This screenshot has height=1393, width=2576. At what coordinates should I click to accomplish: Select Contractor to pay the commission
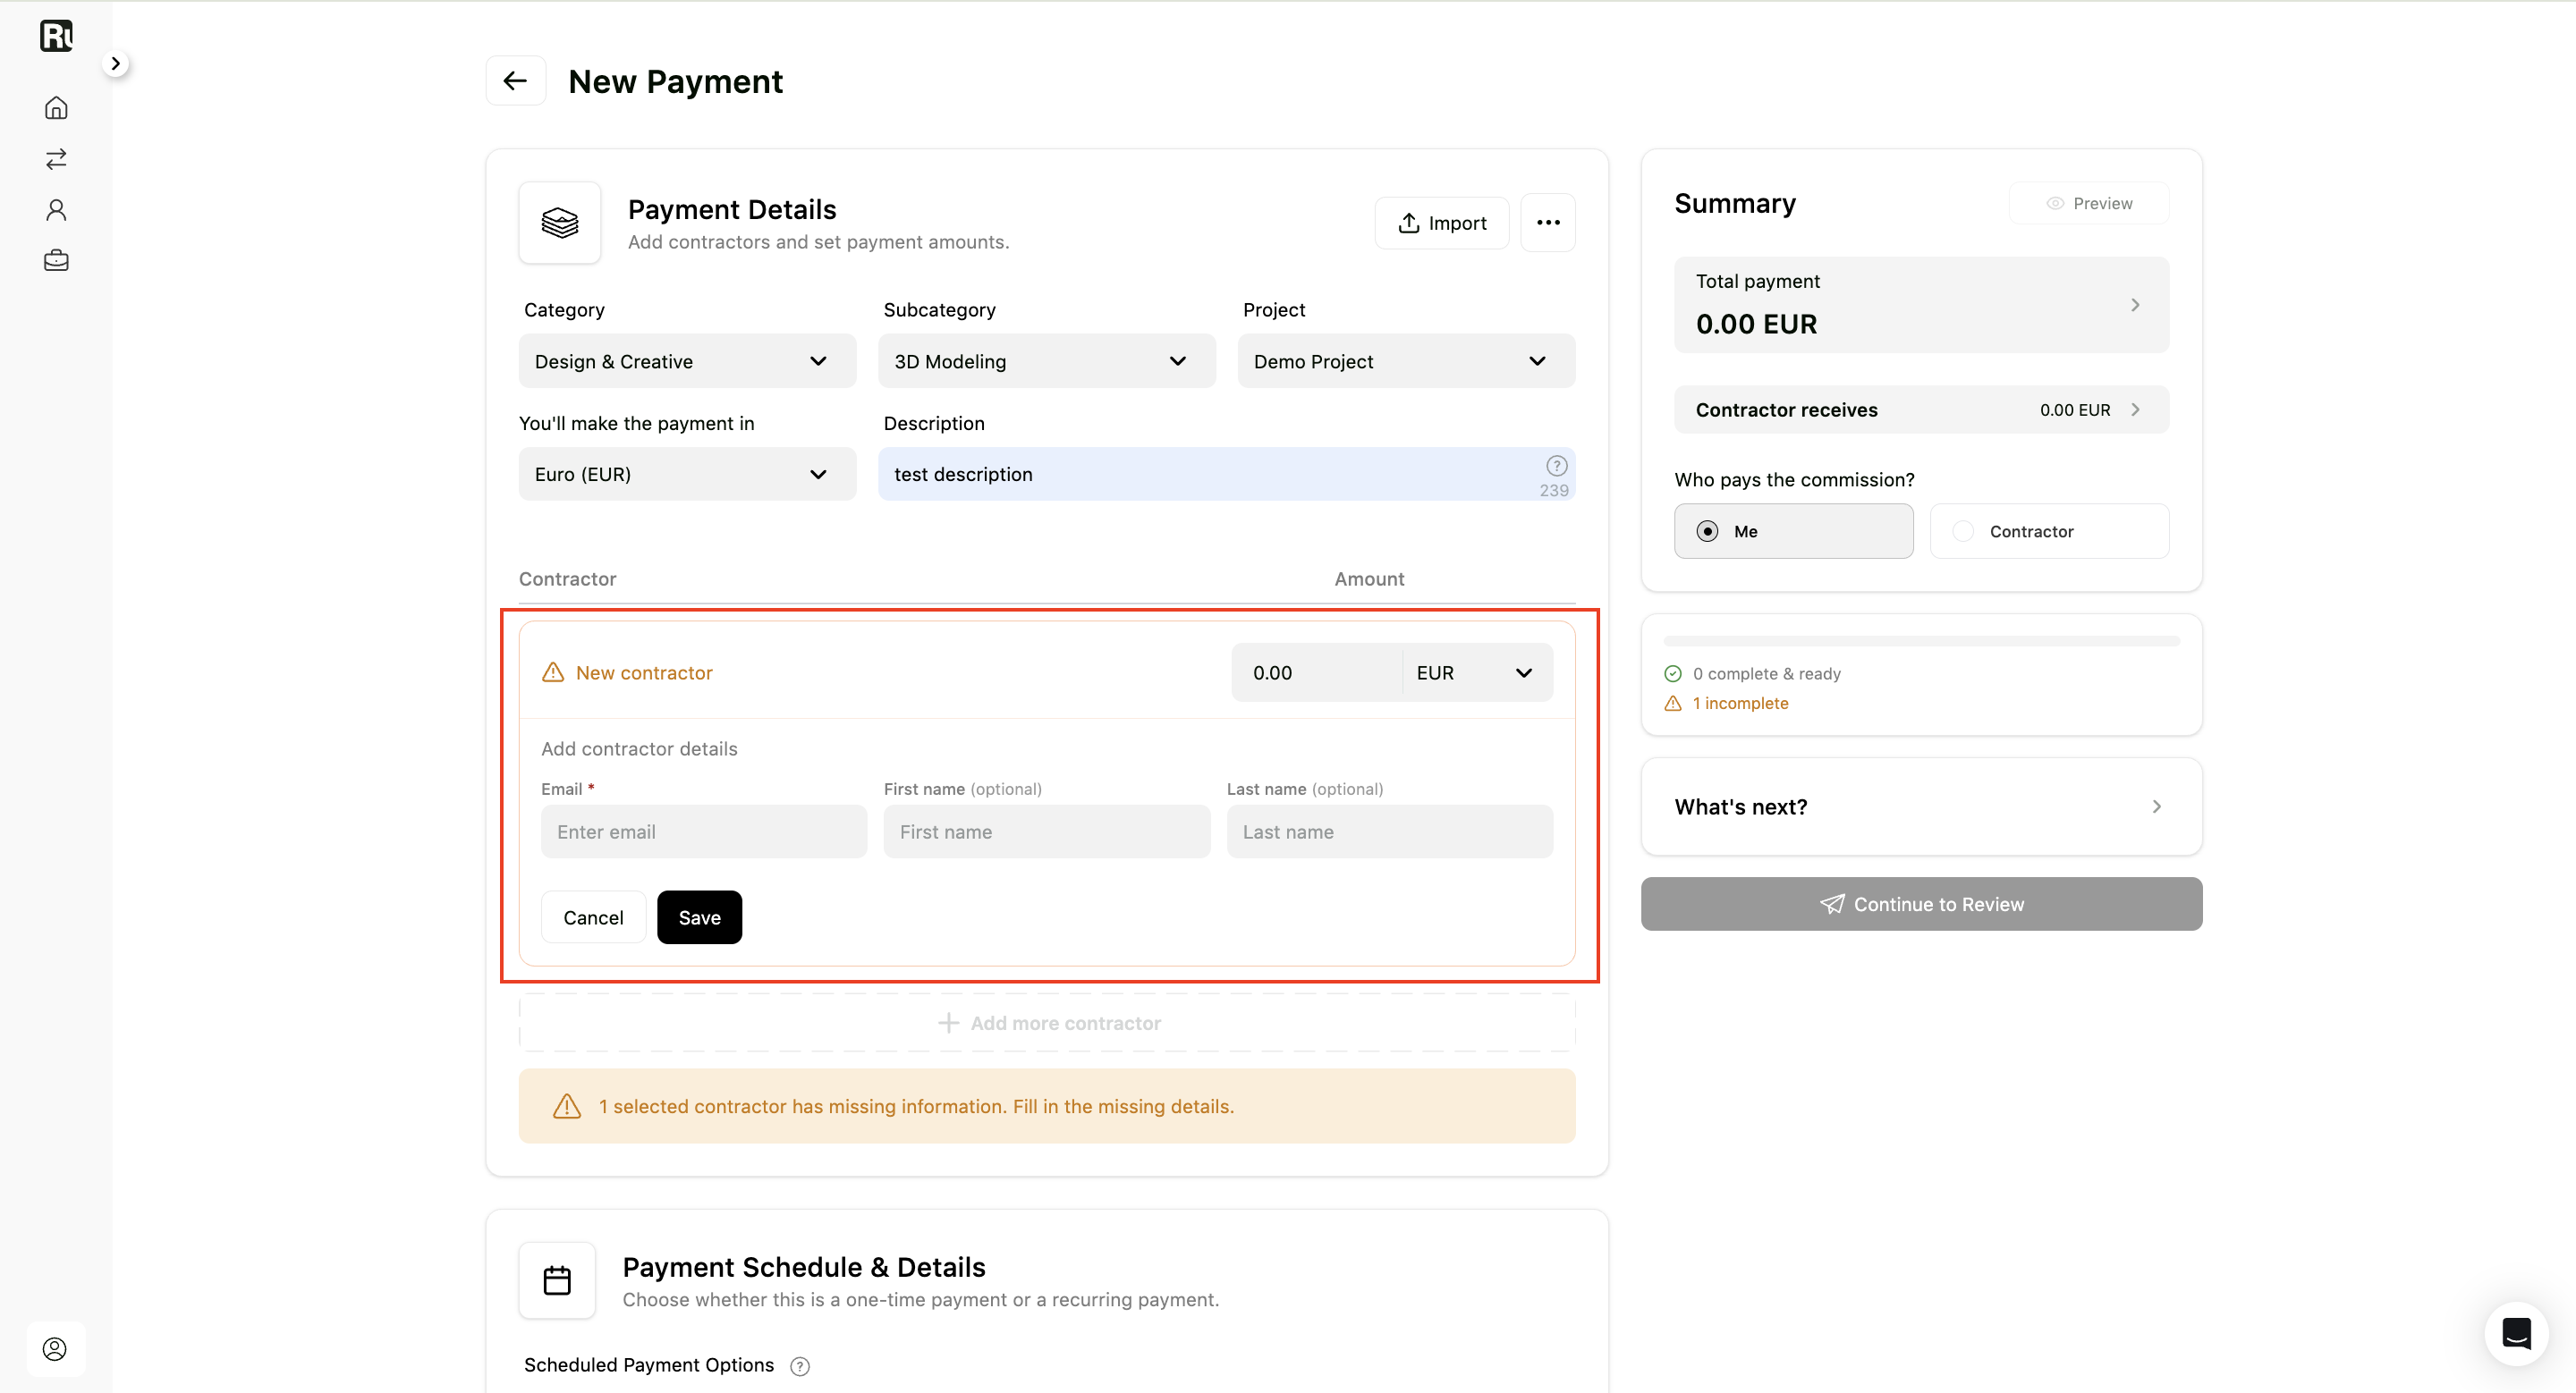point(2049,532)
